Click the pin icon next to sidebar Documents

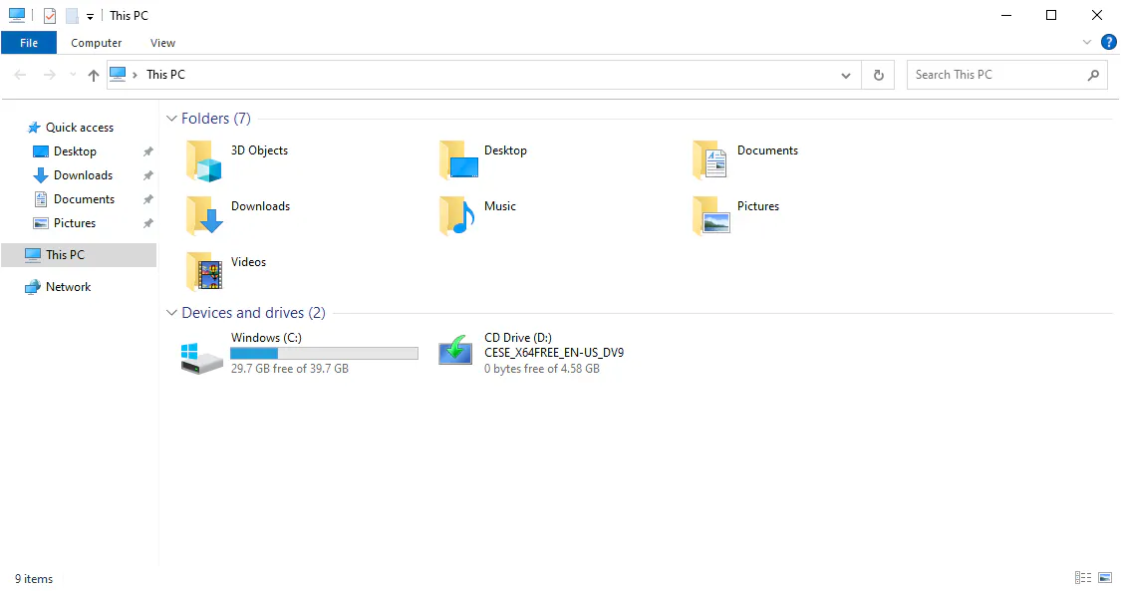point(148,199)
